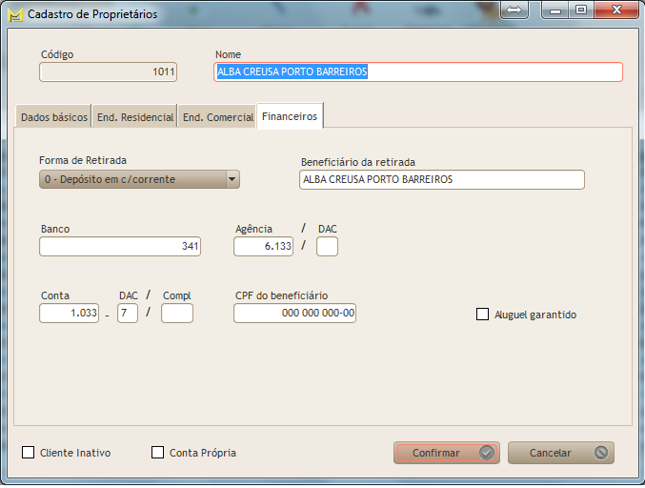Click the Agência number field
The width and height of the screenshot is (645, 488).
point(265,247)
